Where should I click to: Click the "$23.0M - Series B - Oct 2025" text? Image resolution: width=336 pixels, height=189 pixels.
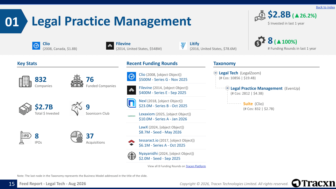click(163, 106)
